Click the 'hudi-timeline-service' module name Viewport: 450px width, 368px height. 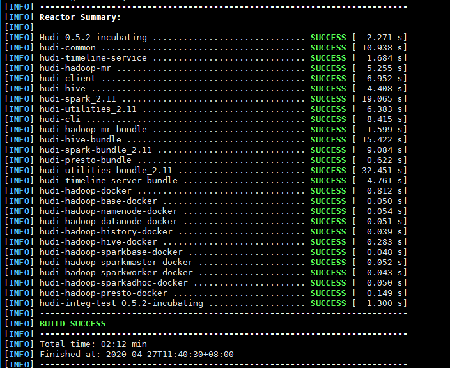(x=93, y=58)
